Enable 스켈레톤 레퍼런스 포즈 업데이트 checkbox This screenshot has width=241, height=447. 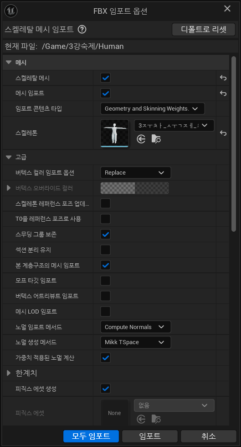click(x=105, y=203)
